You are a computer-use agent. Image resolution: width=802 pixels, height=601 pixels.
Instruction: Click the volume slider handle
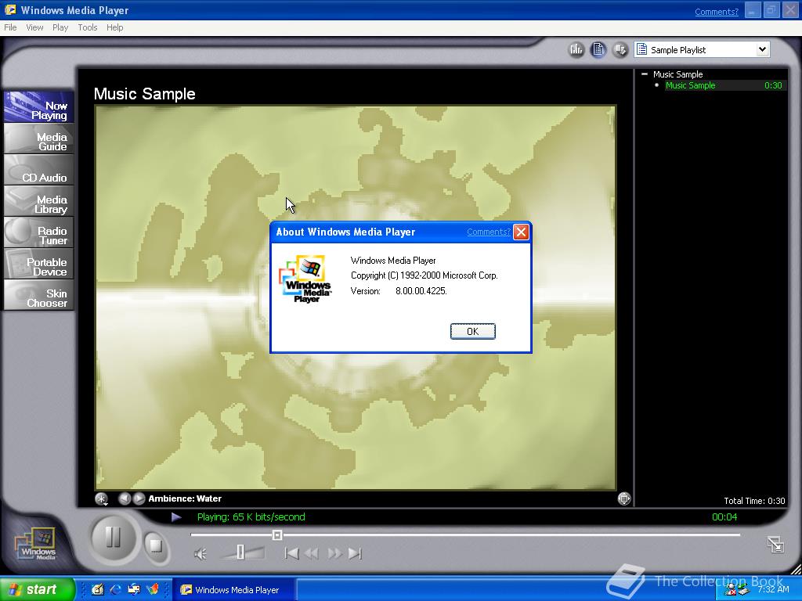tap(240, 552)
